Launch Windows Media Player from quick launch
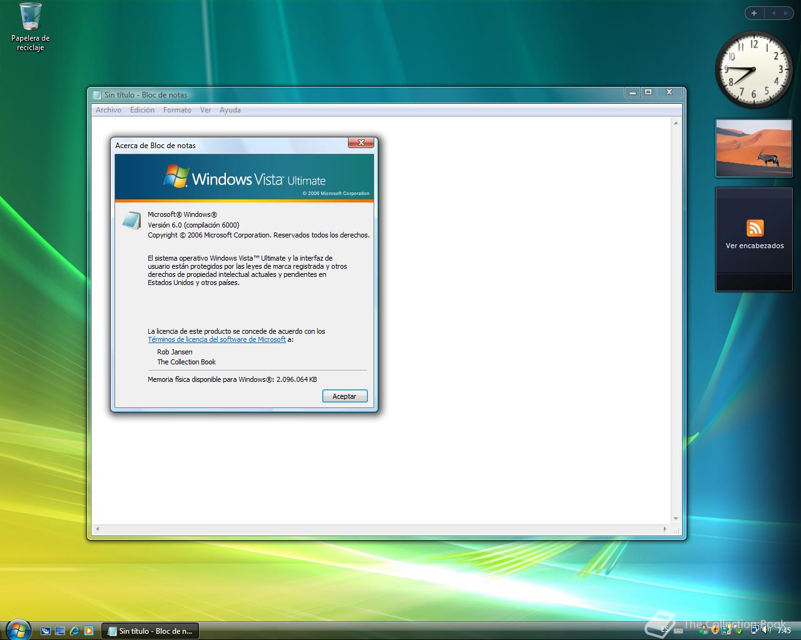 (89, 631)
